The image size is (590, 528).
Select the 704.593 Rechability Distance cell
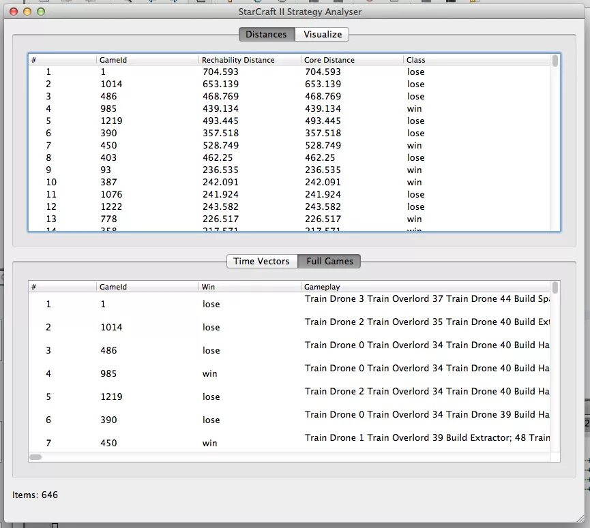[x=220, y=72]
